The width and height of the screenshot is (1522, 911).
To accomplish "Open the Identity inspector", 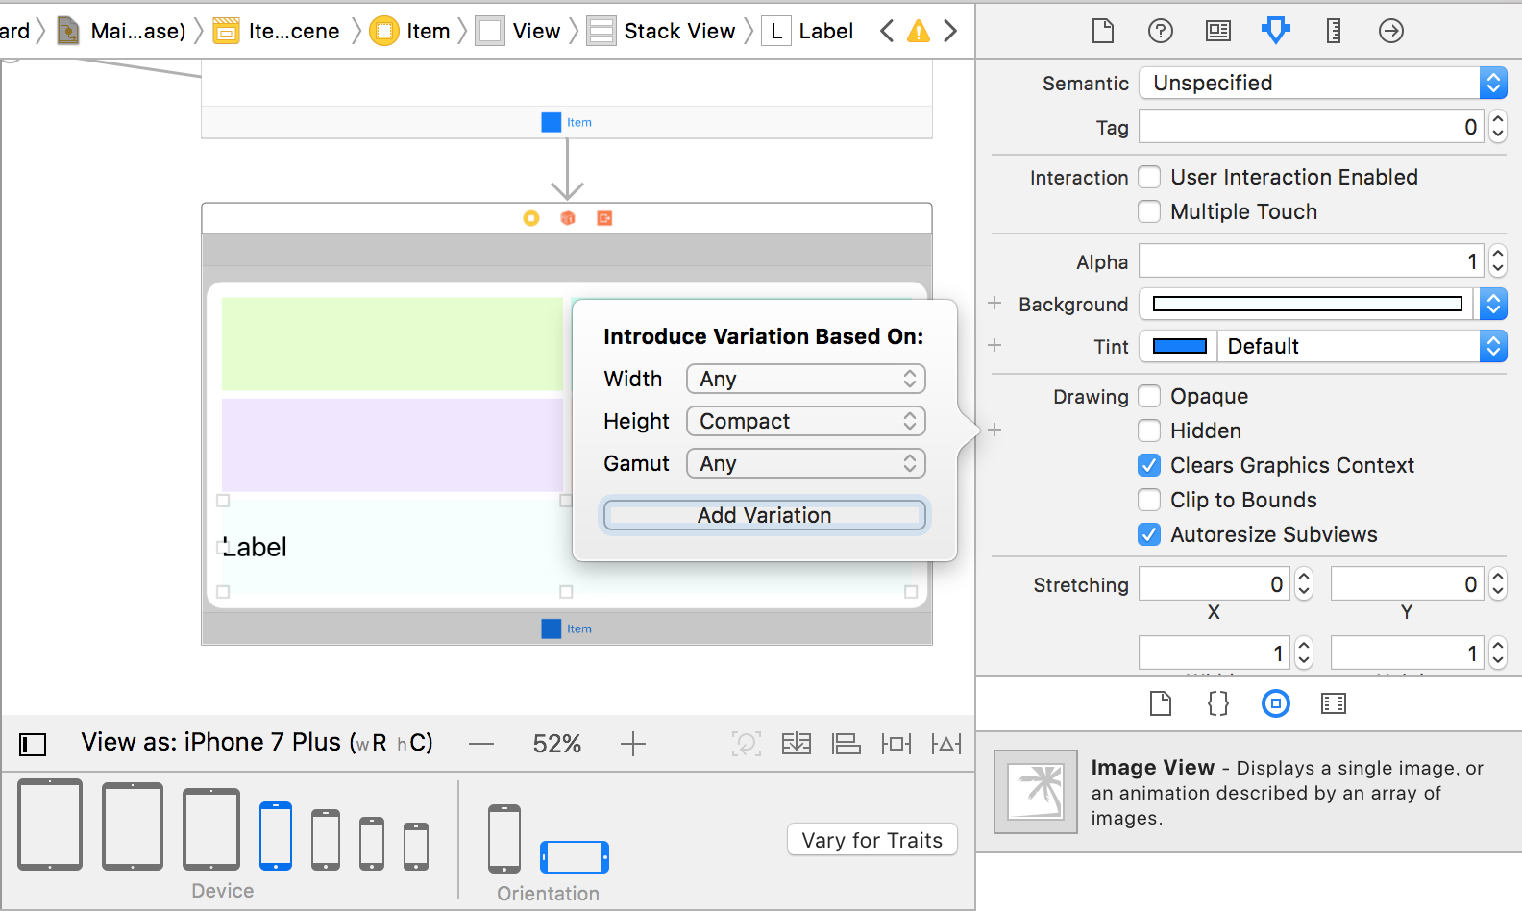I will pyautogui.click(x=1218, y=31).
